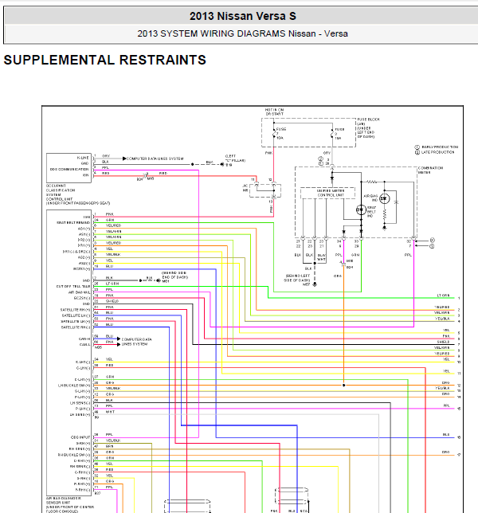Click the 'WHT' wire label at LH SENS (+)

[x=110, y=412]
